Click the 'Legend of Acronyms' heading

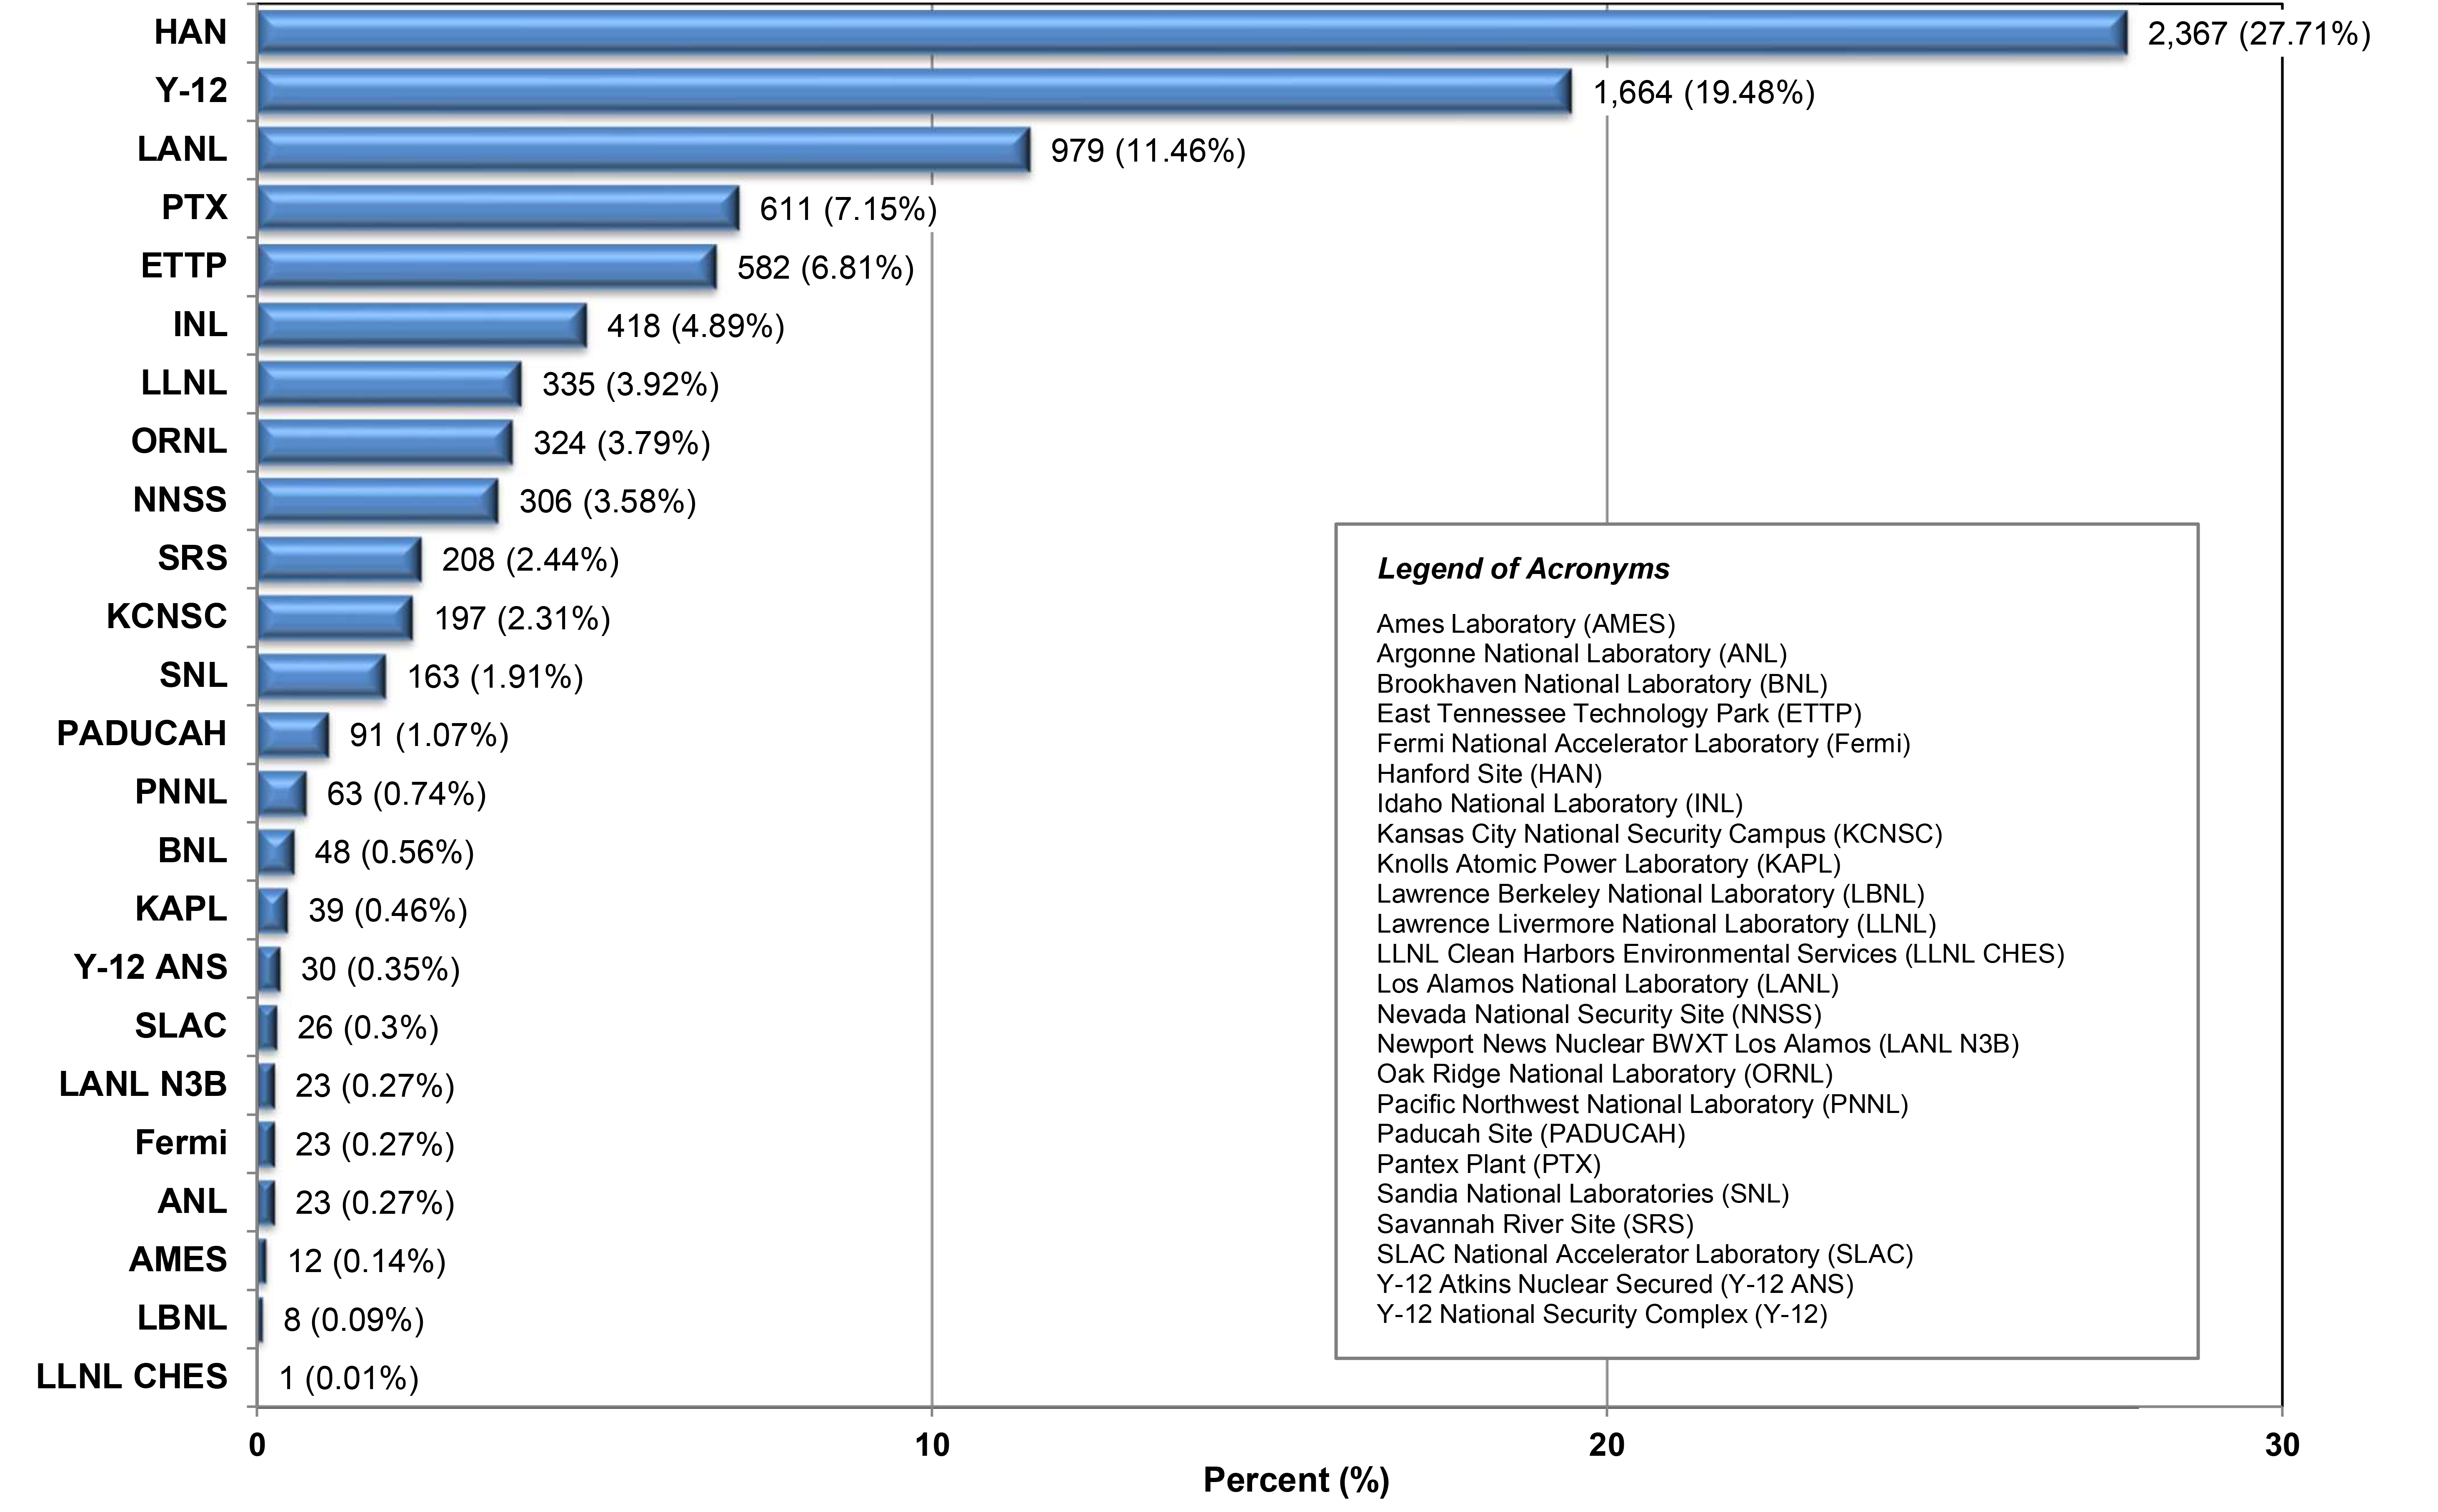pos(1524,569)
